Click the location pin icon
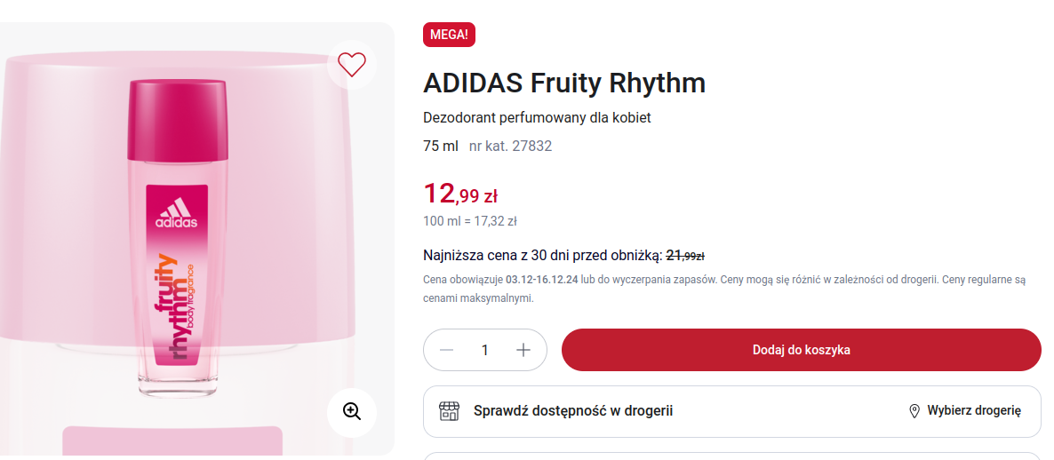Viewport: 1054px width, 460px height. coord(914,411)
